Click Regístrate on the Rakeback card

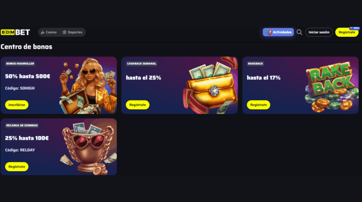(x=258, y=105)
